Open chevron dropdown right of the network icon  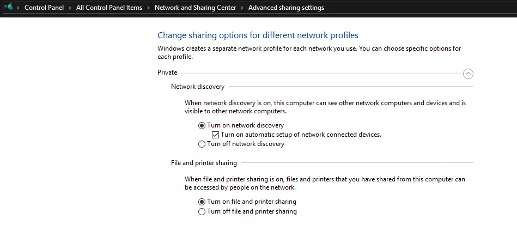click(x=18, y=8)
